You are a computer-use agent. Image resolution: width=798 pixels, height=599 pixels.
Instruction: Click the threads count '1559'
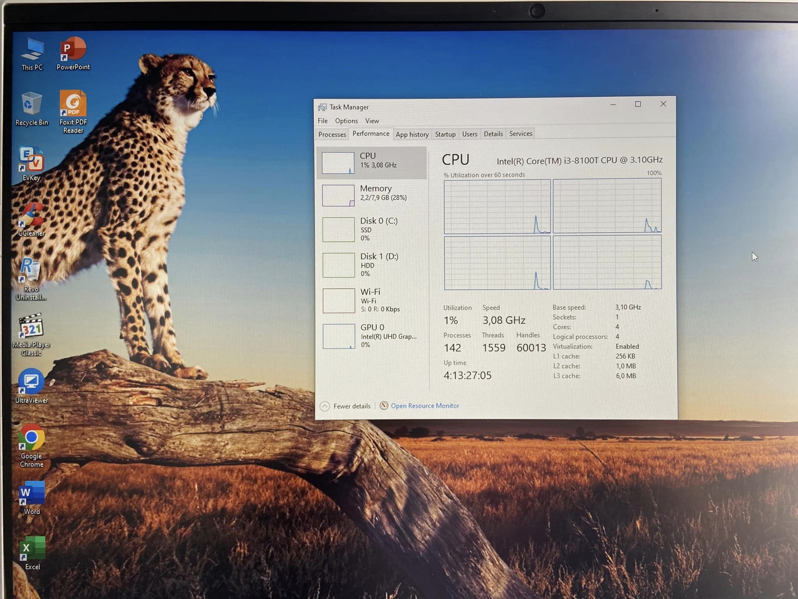(494, 347)
